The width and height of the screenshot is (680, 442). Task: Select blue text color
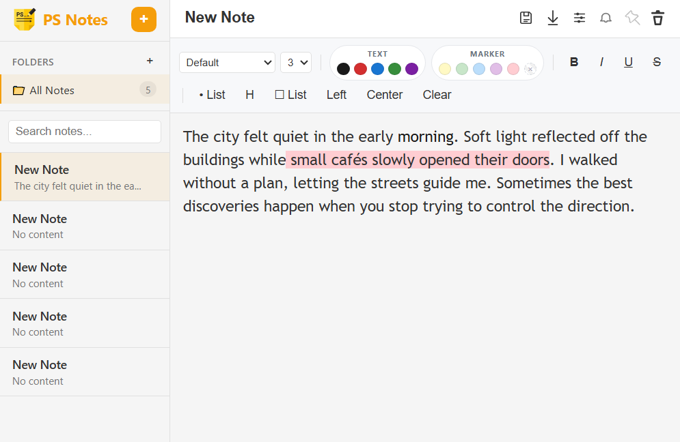377,69
